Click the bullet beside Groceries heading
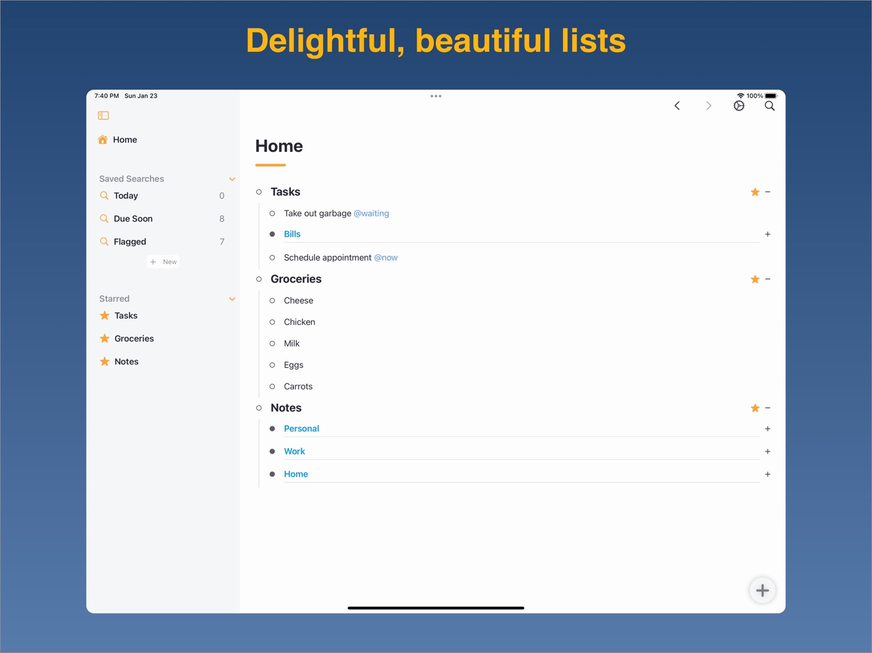Image resolution: width=872 pixels, height=653 pixels. (259, 279)
